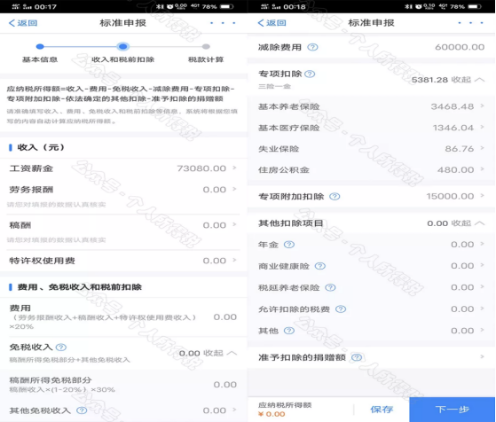
Task: Open help icon beside 减除费用
Action: tap(312, 47)
